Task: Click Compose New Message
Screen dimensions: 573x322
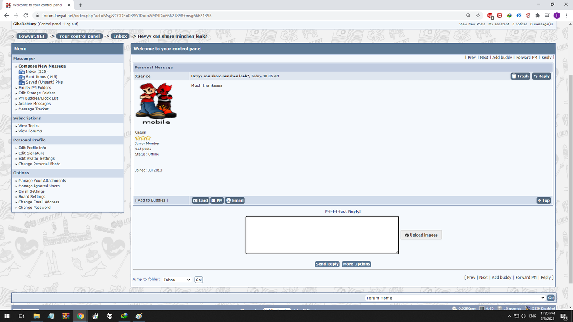Action: point(42,66)
